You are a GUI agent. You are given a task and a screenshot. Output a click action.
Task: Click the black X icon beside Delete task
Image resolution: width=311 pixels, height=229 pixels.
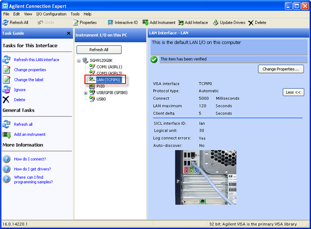click(6, 99)
